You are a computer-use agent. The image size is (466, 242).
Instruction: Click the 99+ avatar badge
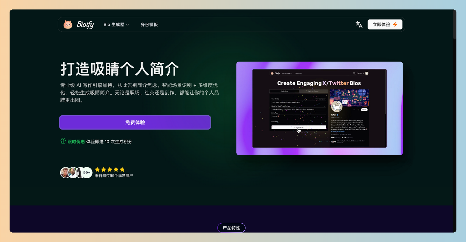[x=87, y=173]
